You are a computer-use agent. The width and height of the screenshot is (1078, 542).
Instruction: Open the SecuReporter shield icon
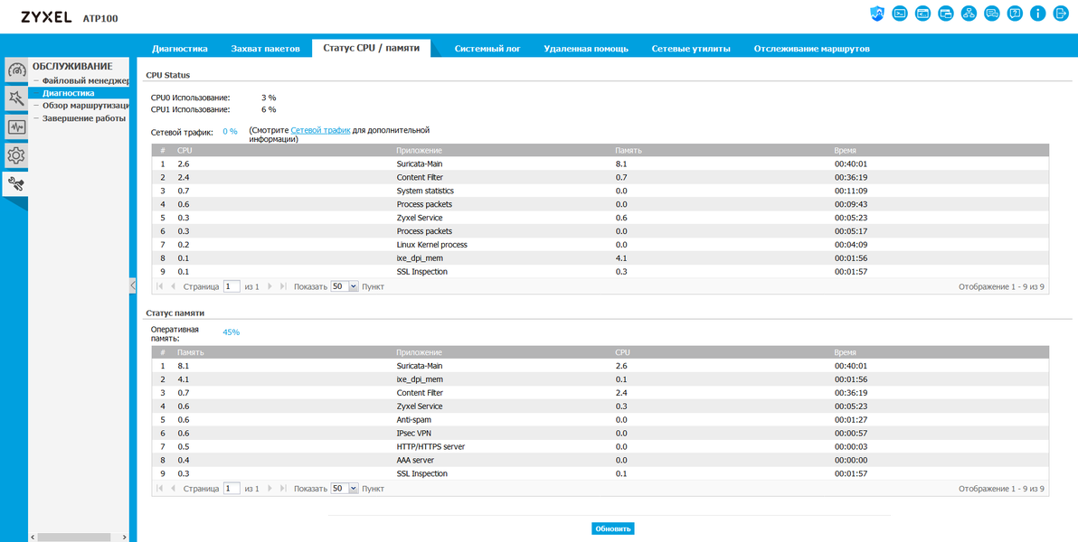click(x=876, y=13)
